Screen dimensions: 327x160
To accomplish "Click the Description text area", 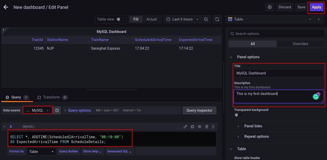I will [x=279, y=96].
